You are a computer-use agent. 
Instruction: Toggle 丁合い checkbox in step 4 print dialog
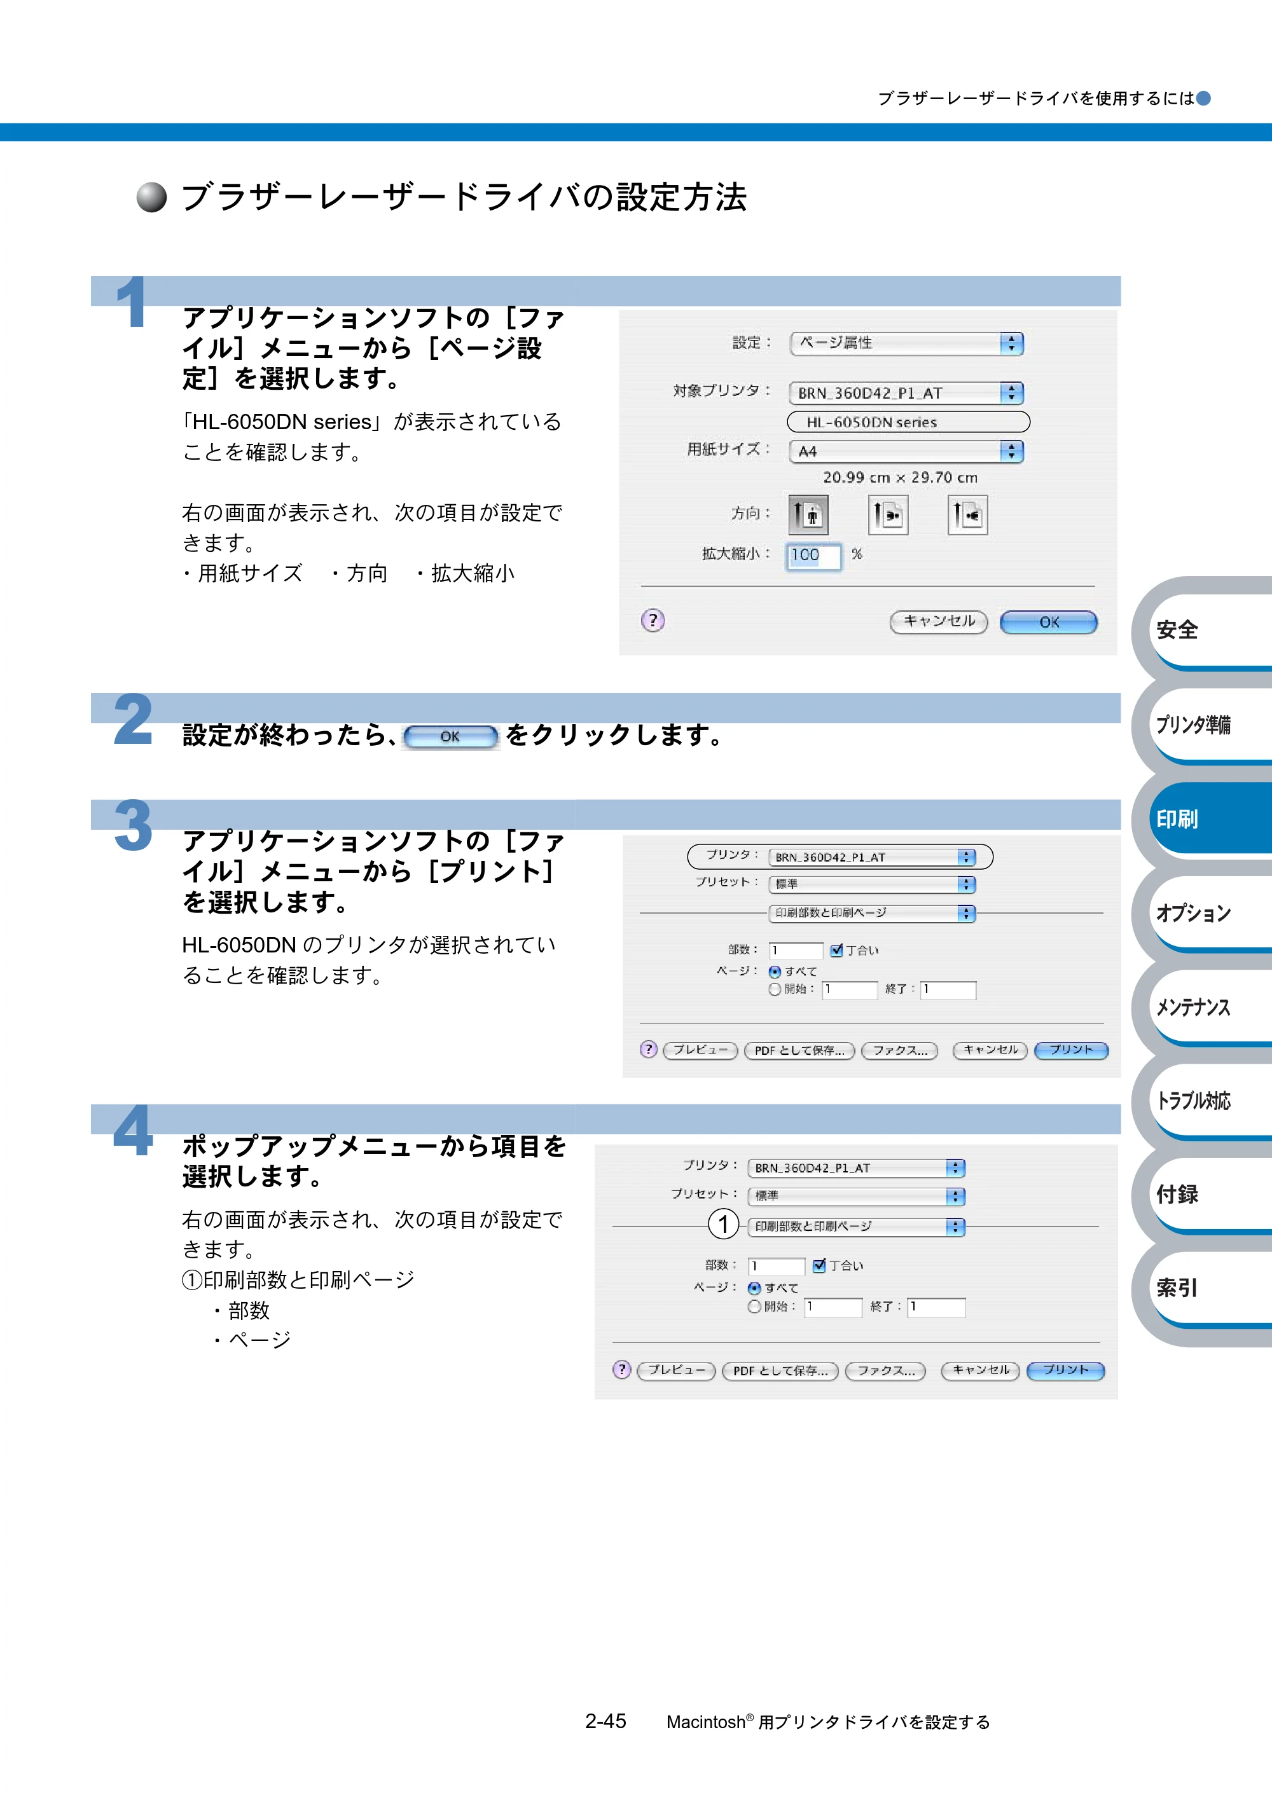(820, 1265)
